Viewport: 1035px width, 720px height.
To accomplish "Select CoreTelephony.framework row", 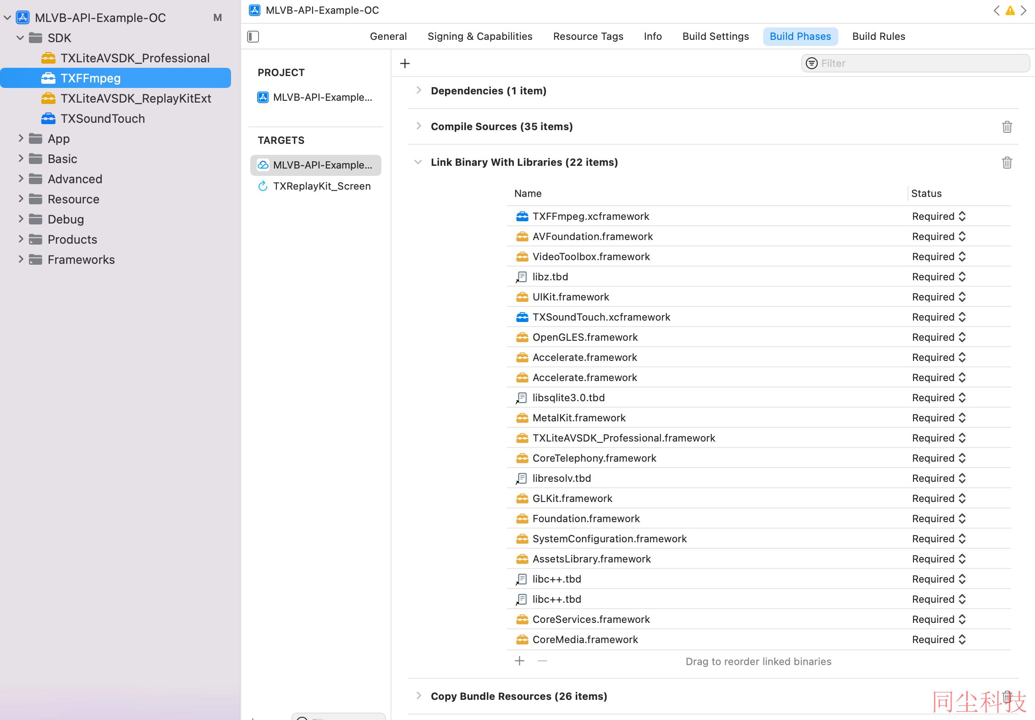I will click(x=759, y=458).
